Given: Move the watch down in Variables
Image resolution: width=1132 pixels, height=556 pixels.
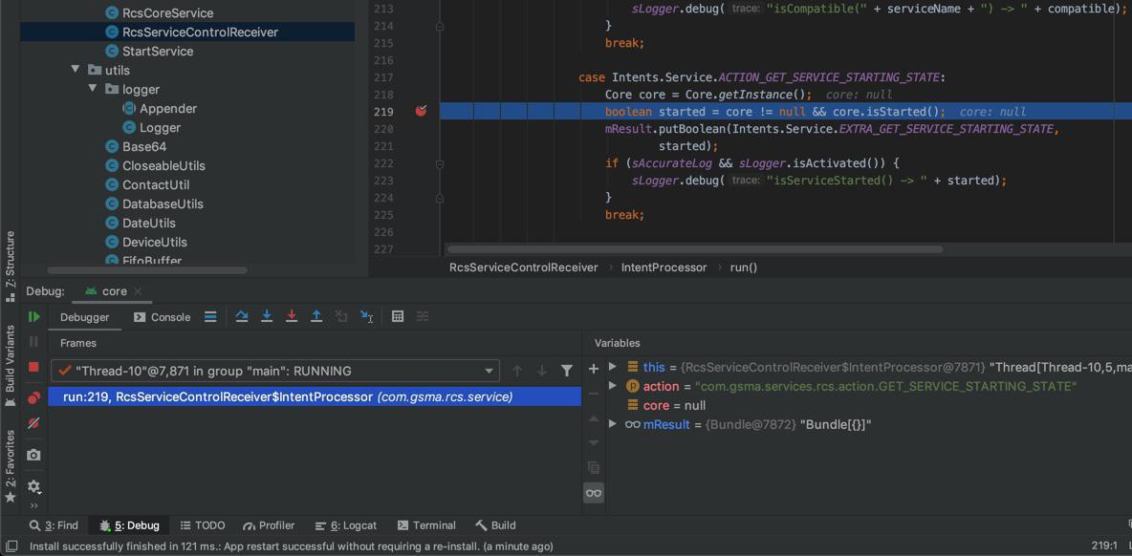Looking at the screenshot, I should (594, 442).
